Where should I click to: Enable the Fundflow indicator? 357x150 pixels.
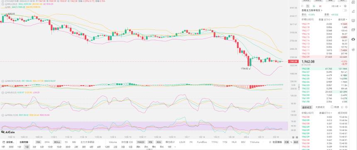(202, 142)
